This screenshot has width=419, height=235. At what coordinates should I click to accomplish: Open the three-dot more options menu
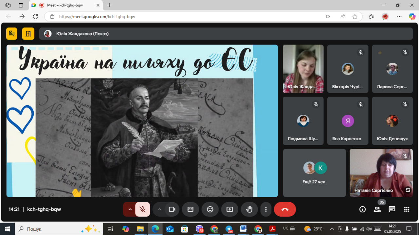tap(266, 210)
